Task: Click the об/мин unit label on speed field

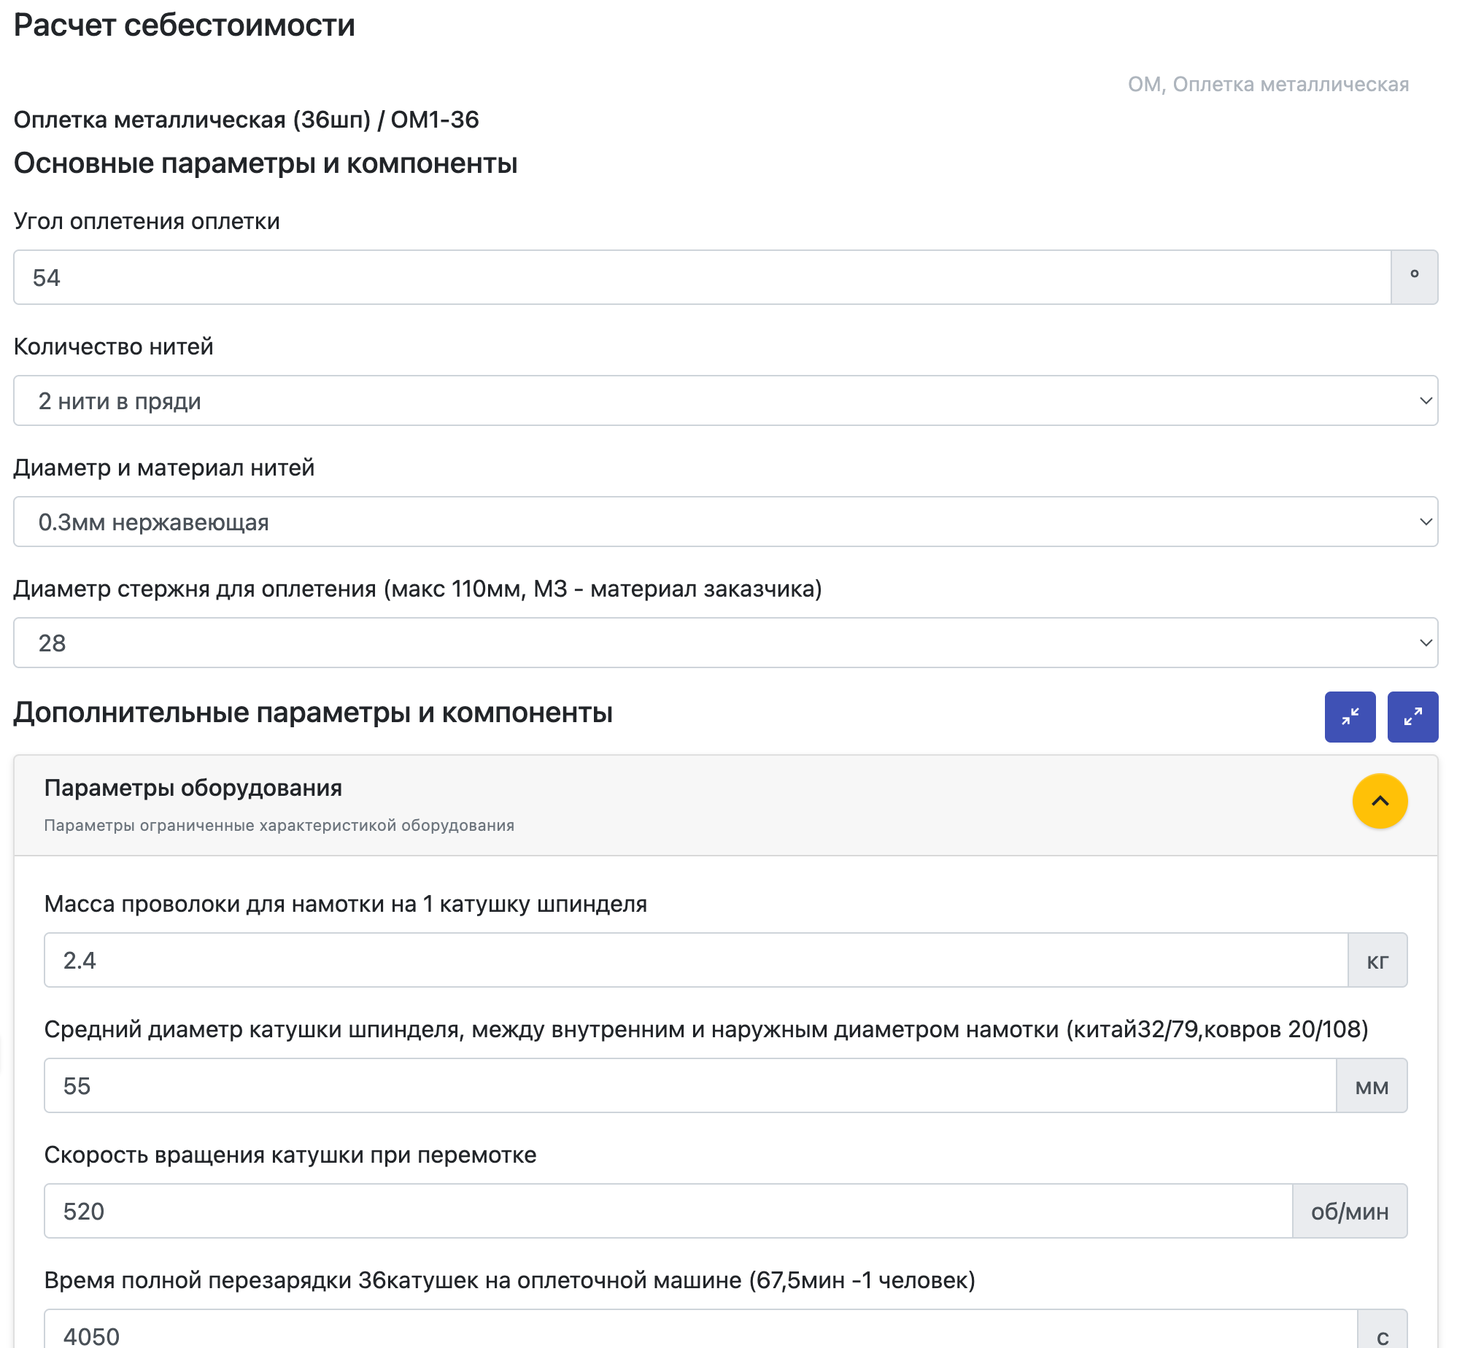Action: click(x=1355, y=1211)
